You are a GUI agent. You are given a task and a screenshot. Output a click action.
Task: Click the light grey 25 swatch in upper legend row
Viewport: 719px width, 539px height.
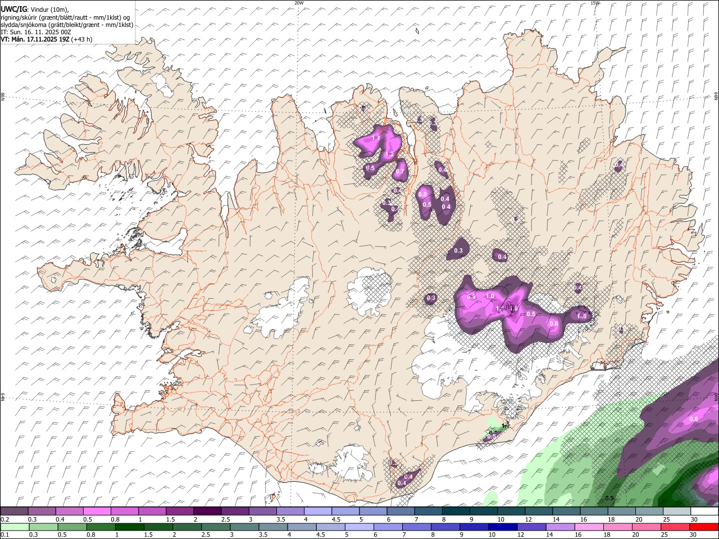pos(677,511)
